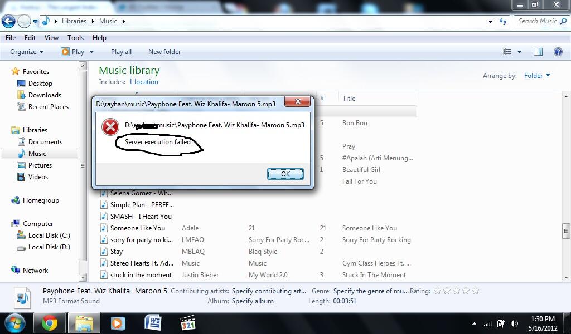Click the Windows Explorer taskbar icon
Image resolution: width=571 pixels, height=334 pixels.
click(x=85, y=323)
